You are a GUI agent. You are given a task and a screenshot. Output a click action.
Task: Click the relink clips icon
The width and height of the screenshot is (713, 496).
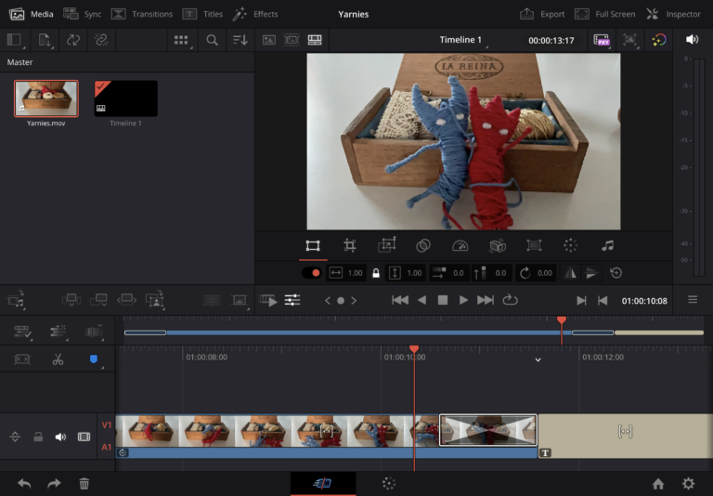pos(101,40)
